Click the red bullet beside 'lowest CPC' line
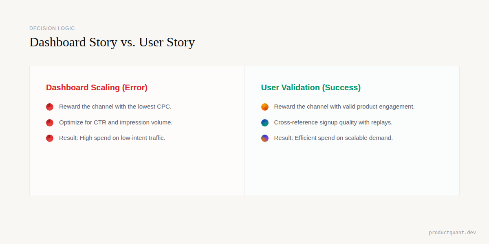 [50, 107]
